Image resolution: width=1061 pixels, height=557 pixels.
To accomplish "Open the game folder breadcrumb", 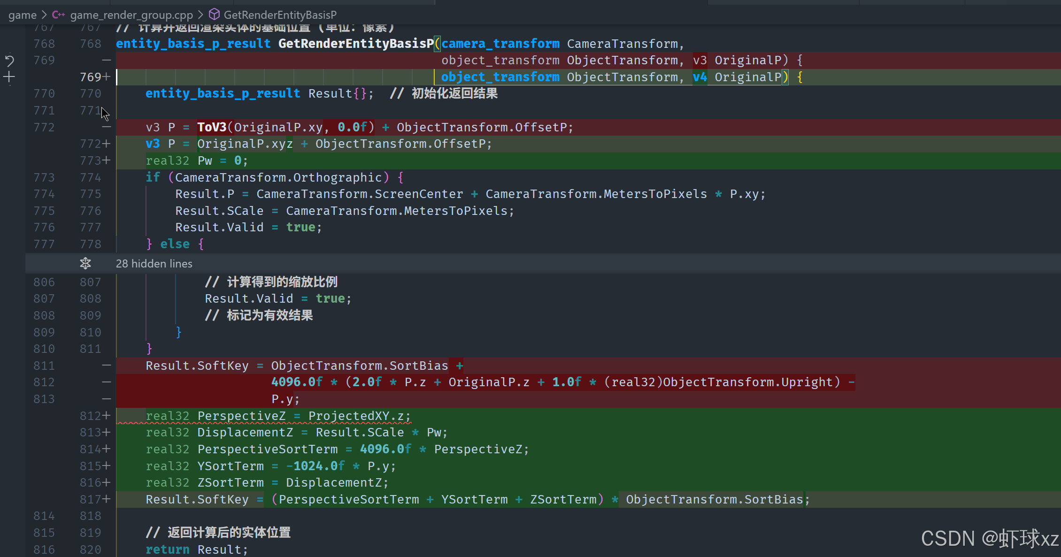I will tap(22, 15).
